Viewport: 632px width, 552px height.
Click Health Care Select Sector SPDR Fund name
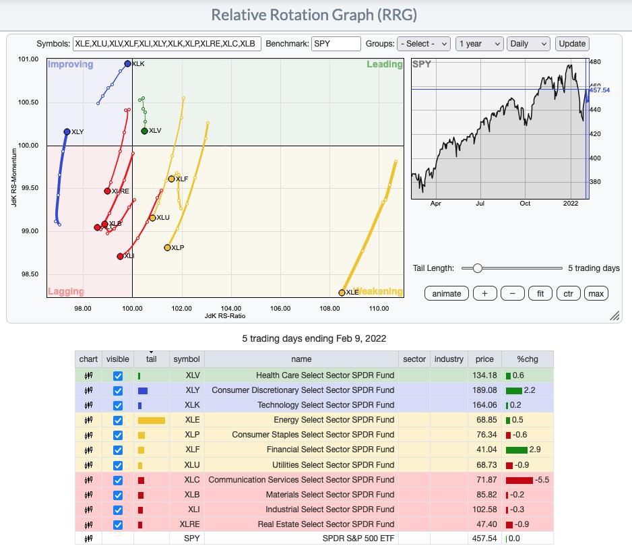pyautogui.click(x=325, y=375)
